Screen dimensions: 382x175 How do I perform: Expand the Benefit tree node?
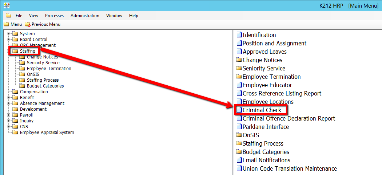pos(8,98)
